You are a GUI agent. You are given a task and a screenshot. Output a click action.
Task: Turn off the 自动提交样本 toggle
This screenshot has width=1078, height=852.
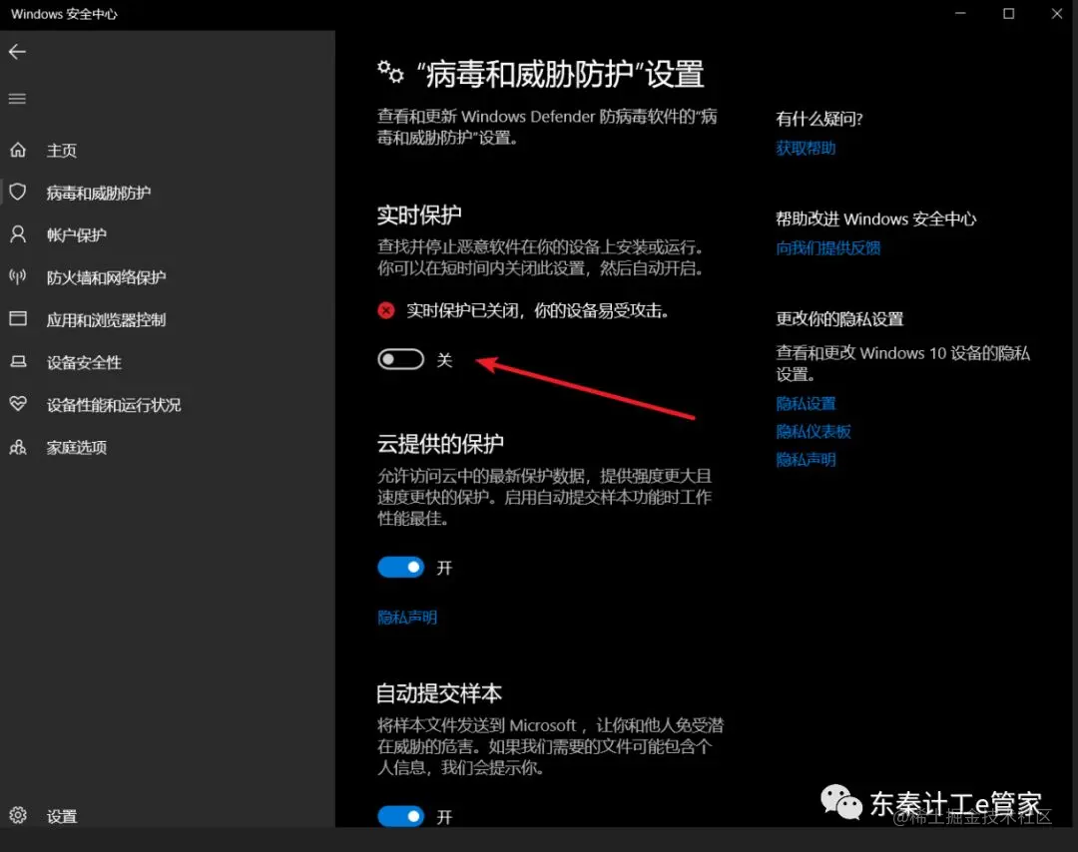click(x=400, y=816)
